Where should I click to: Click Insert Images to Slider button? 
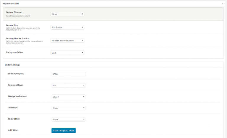pyautogui.click(x=64, y=131)
